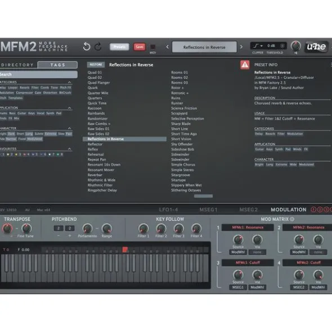Image resolution: width=332 pixels, height=332 pixels.
Task: Toggle the Reverb category tag
Action: click(x=24, y=88)
